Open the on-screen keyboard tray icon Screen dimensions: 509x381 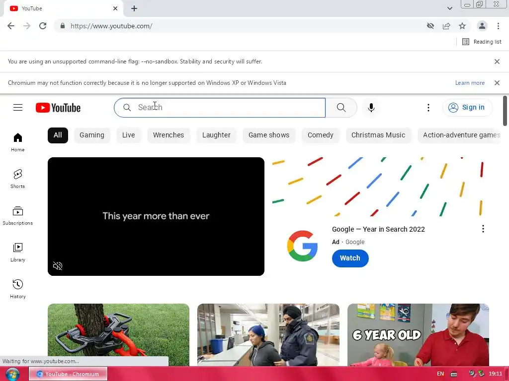point(454,374)
